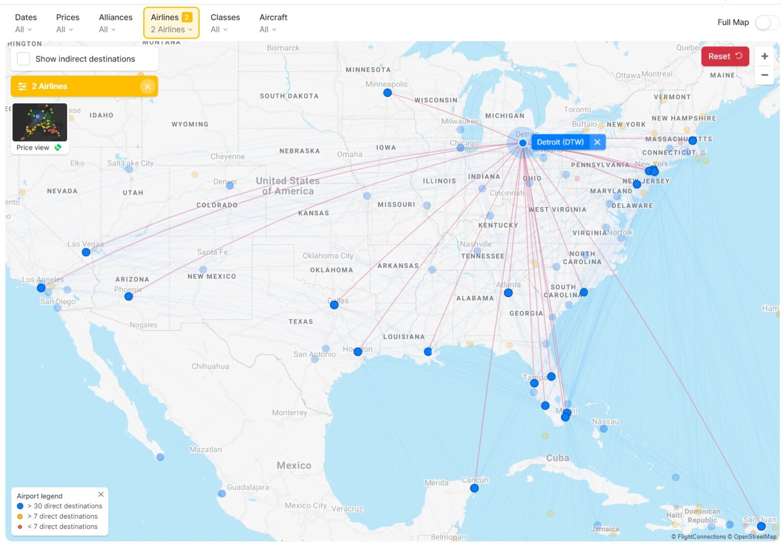The width and height of the screenshot is (782, 545).
Task: Click the yellow legend dot for >7 direct destinations
Action: (x=20, y=516)
